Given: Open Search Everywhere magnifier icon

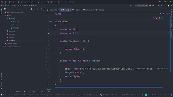Looking at the screenshot, I should [165, 6].
